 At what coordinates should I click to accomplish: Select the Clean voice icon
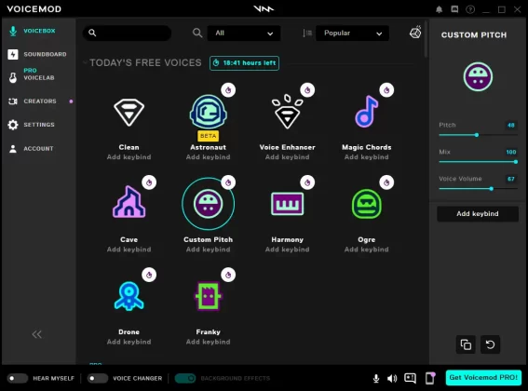coord(129,113)
